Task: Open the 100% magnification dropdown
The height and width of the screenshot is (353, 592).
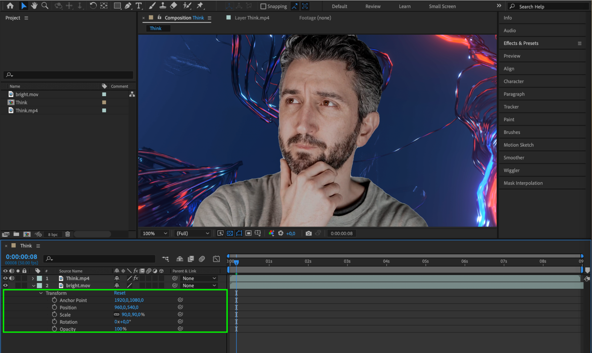Action: coord(155,233)
